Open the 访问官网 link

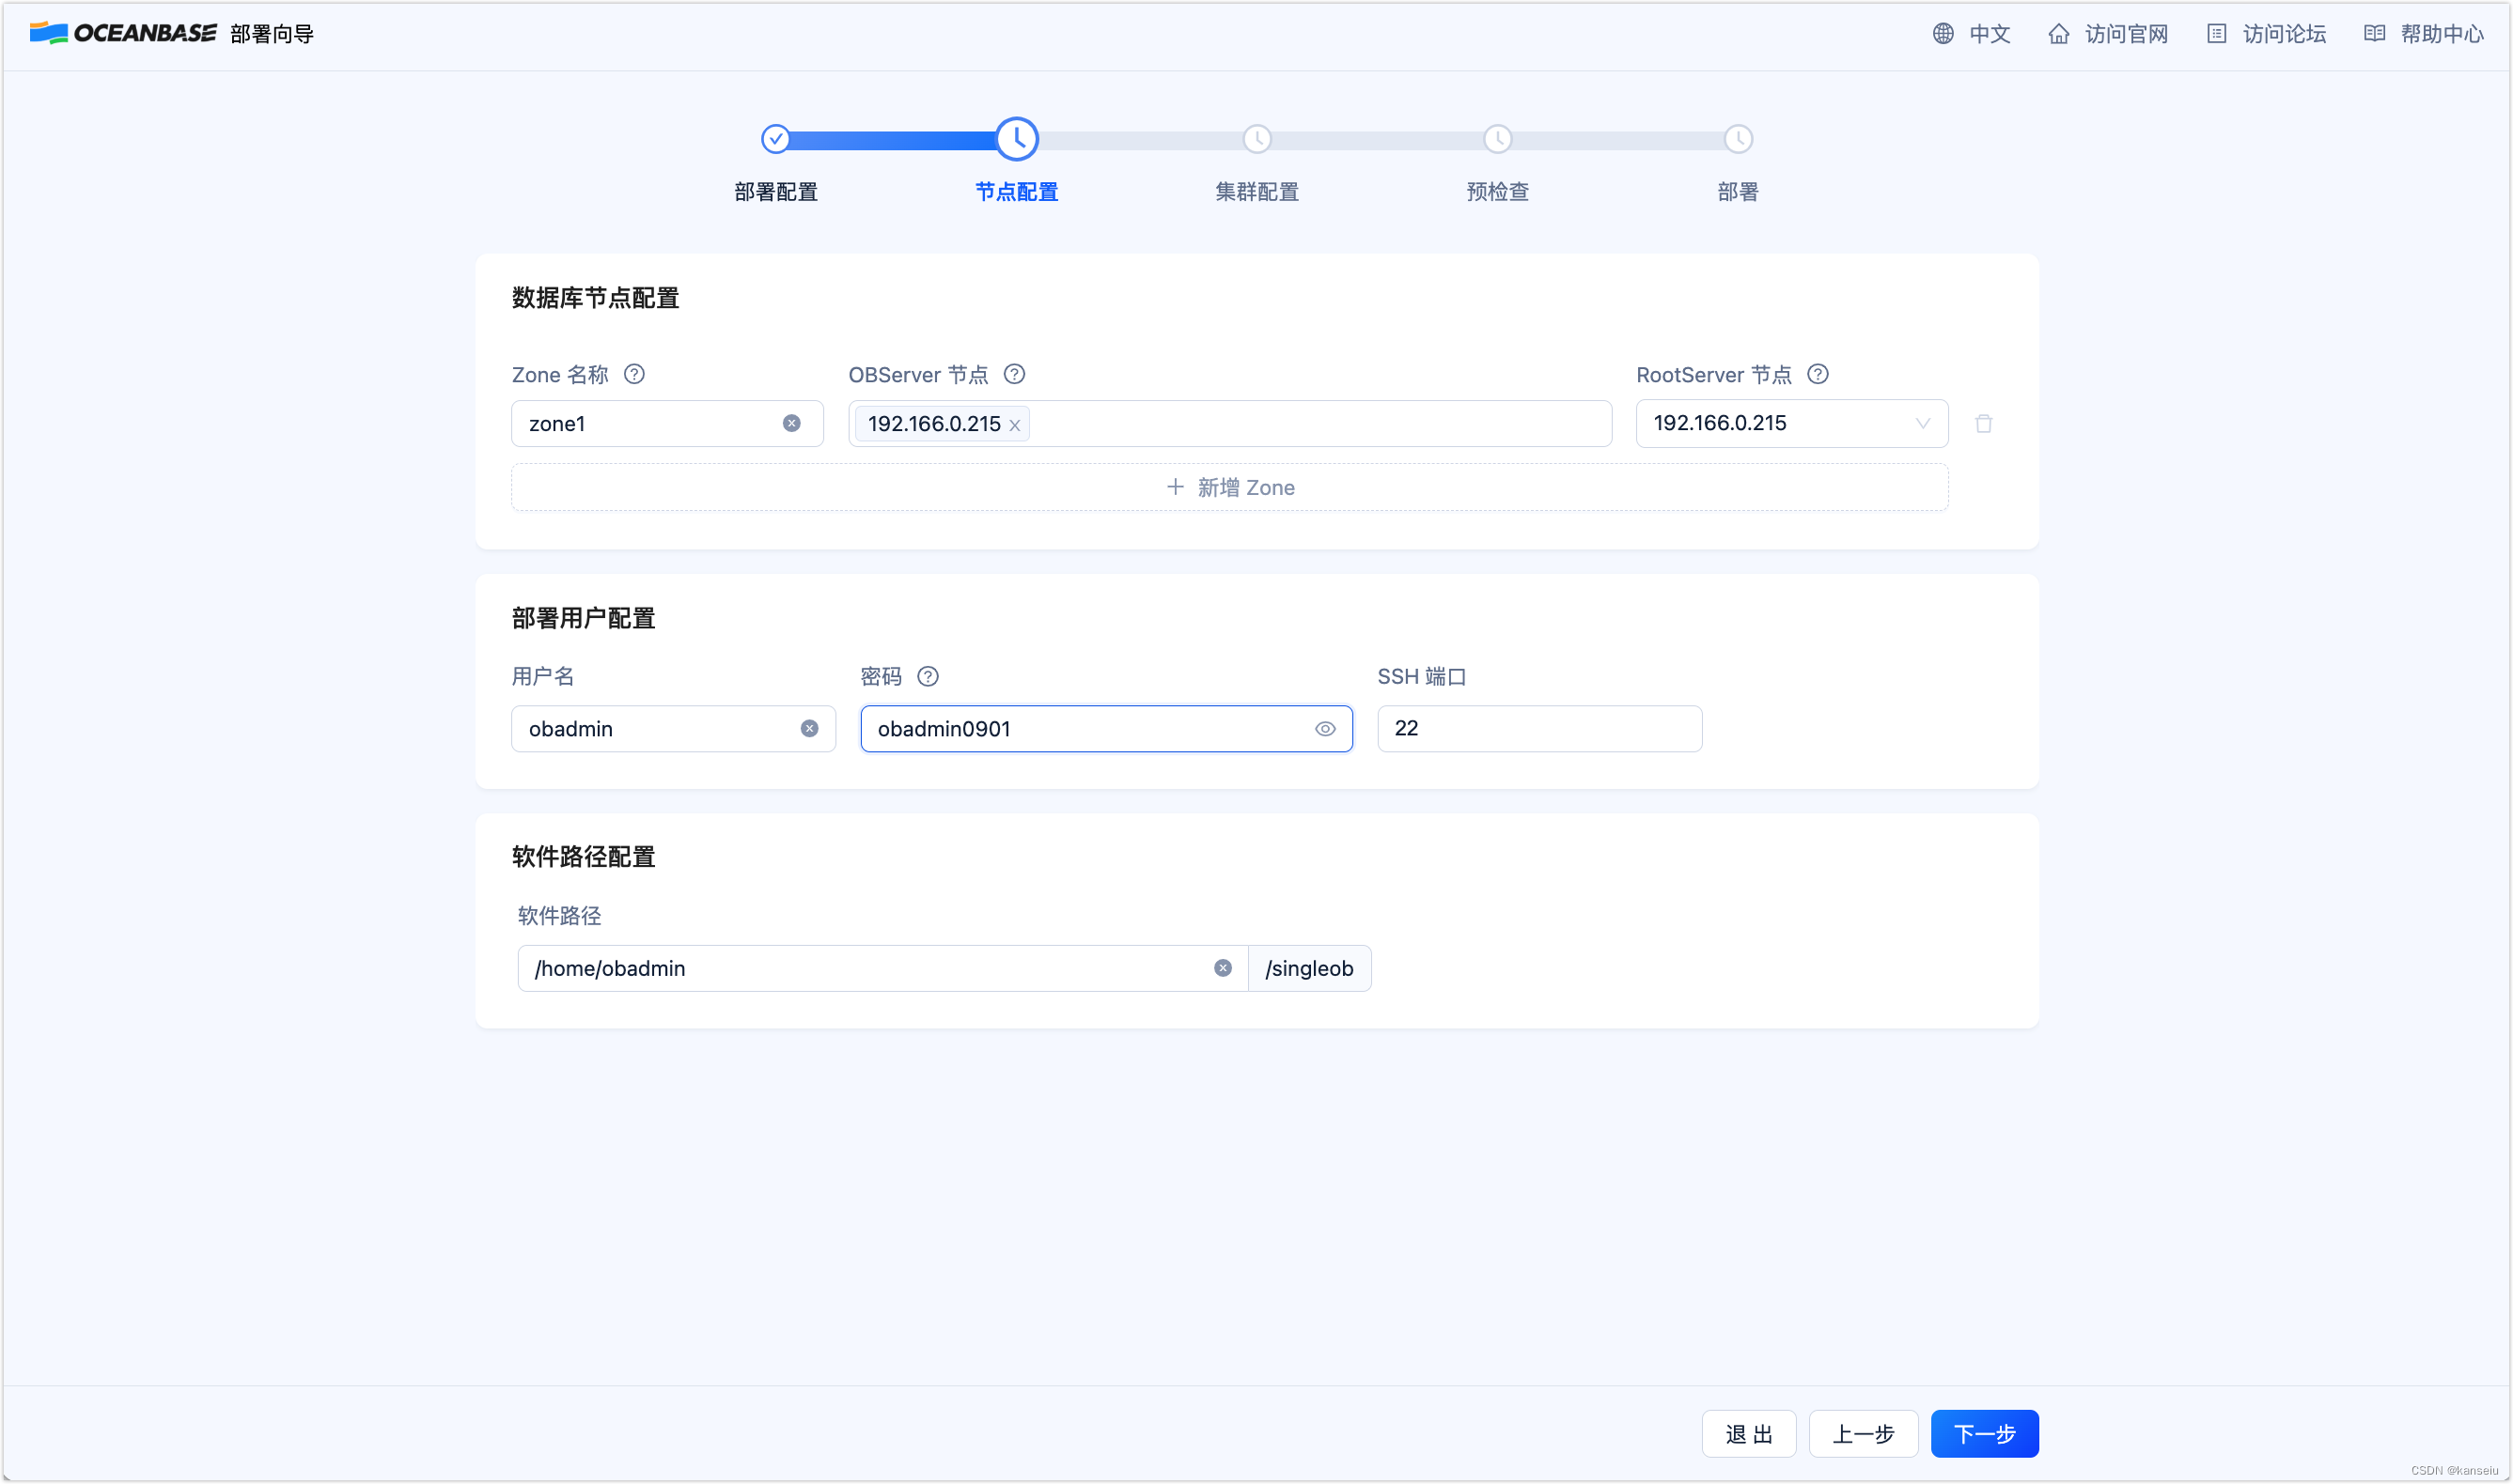(x=2126, y=34)
